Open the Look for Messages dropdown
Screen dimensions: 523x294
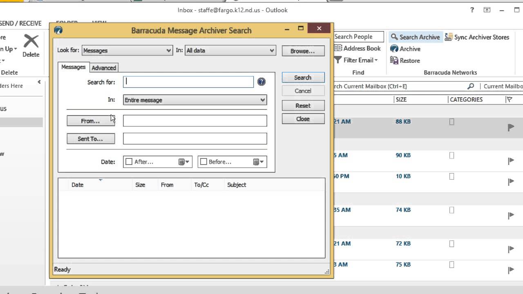click(127, 51)
